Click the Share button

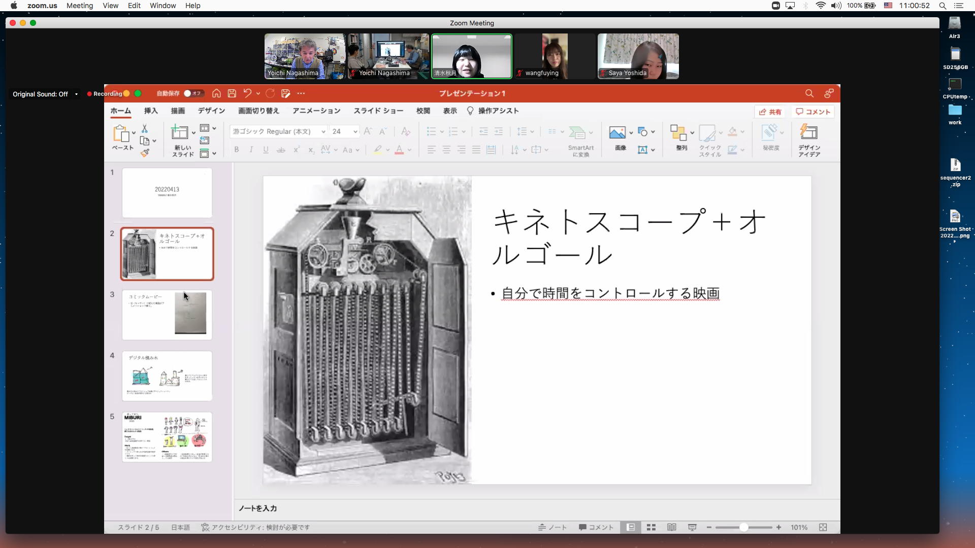tap(770, 112)
